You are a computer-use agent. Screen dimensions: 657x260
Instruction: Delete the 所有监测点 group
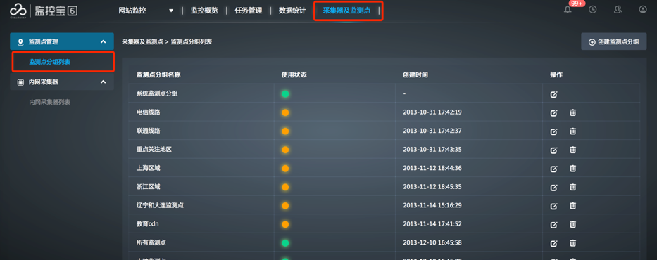click(572, 243)
